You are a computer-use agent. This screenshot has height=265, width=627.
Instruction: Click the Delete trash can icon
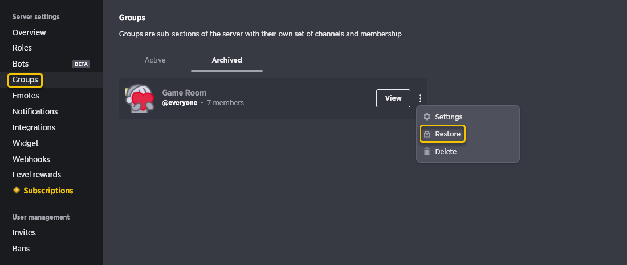tap(427, 152)
